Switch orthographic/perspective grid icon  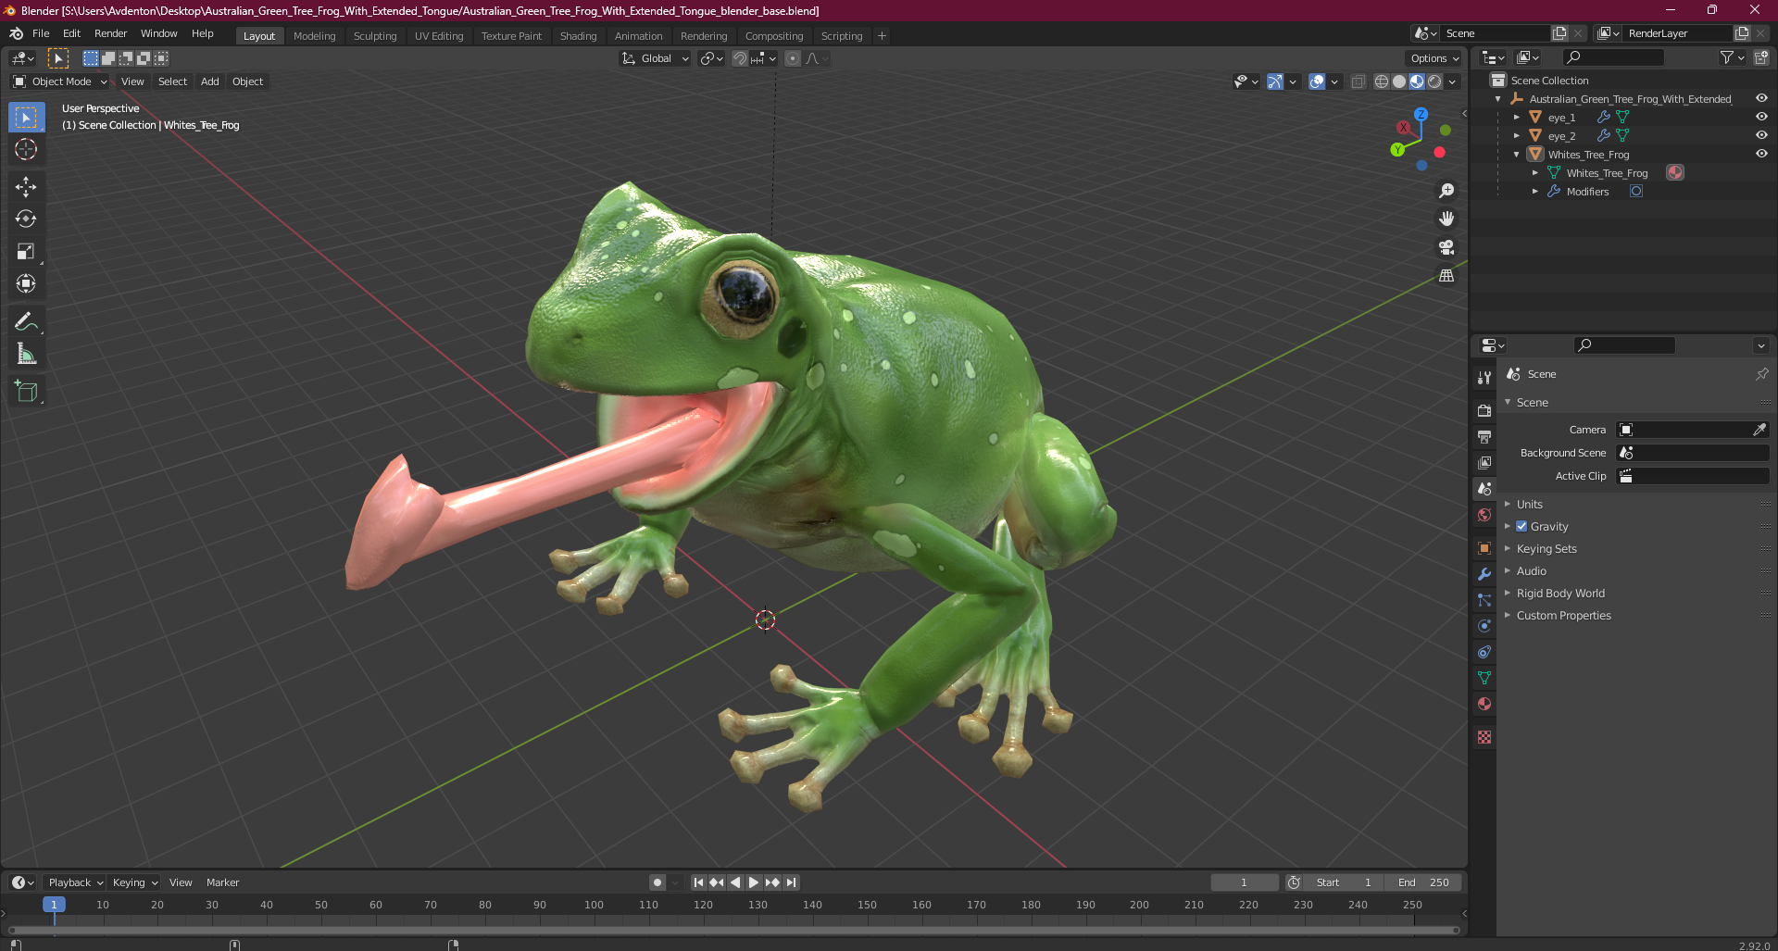[1446, 276]
